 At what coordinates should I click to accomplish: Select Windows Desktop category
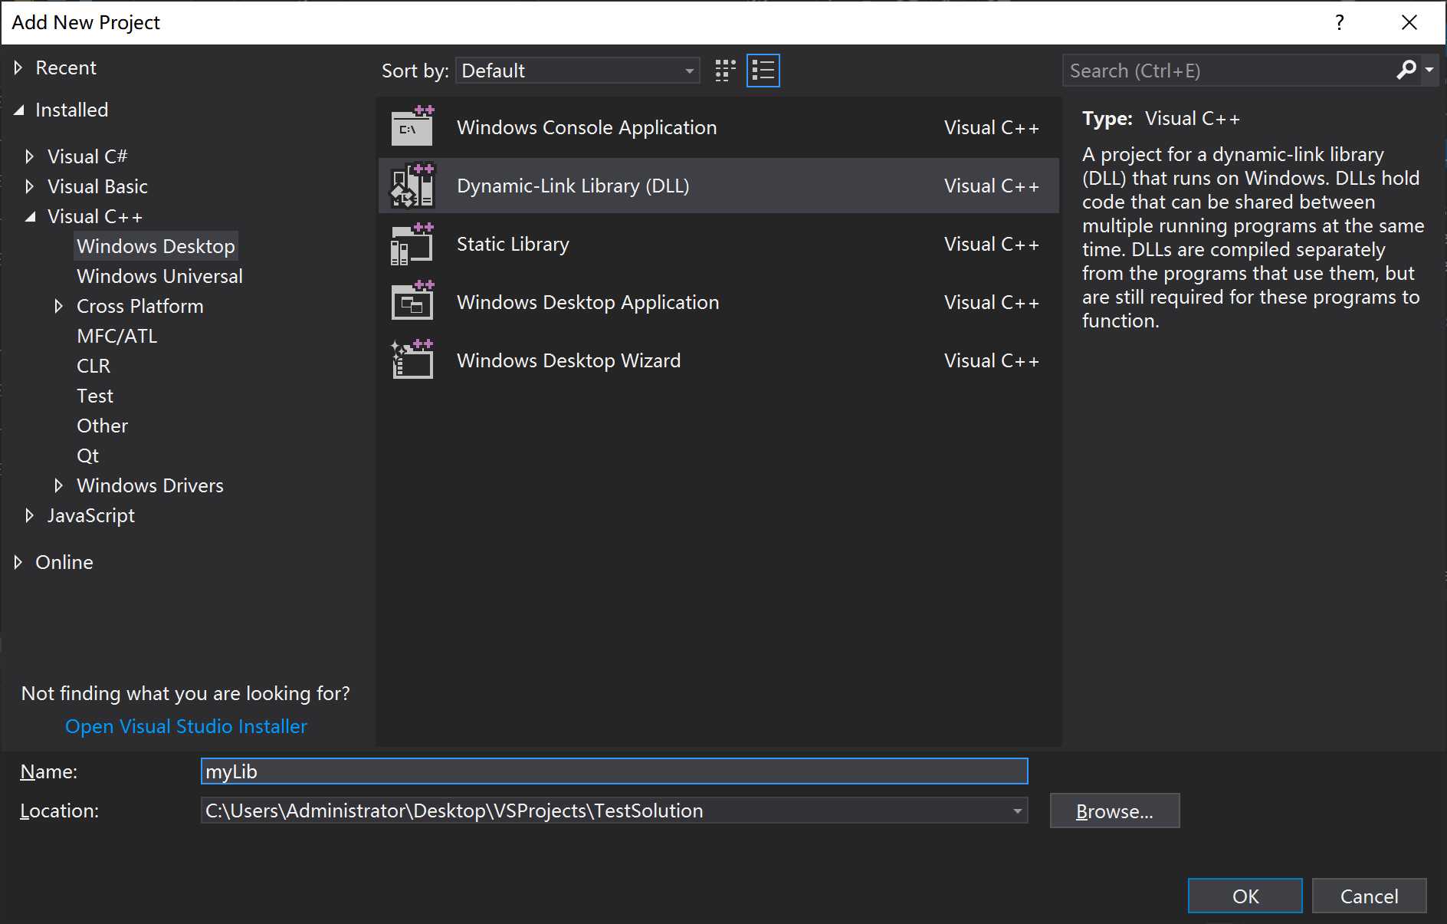coord(156,246)
